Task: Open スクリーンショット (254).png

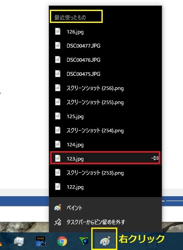Action: pyautogui.click(x=105, y=130)
